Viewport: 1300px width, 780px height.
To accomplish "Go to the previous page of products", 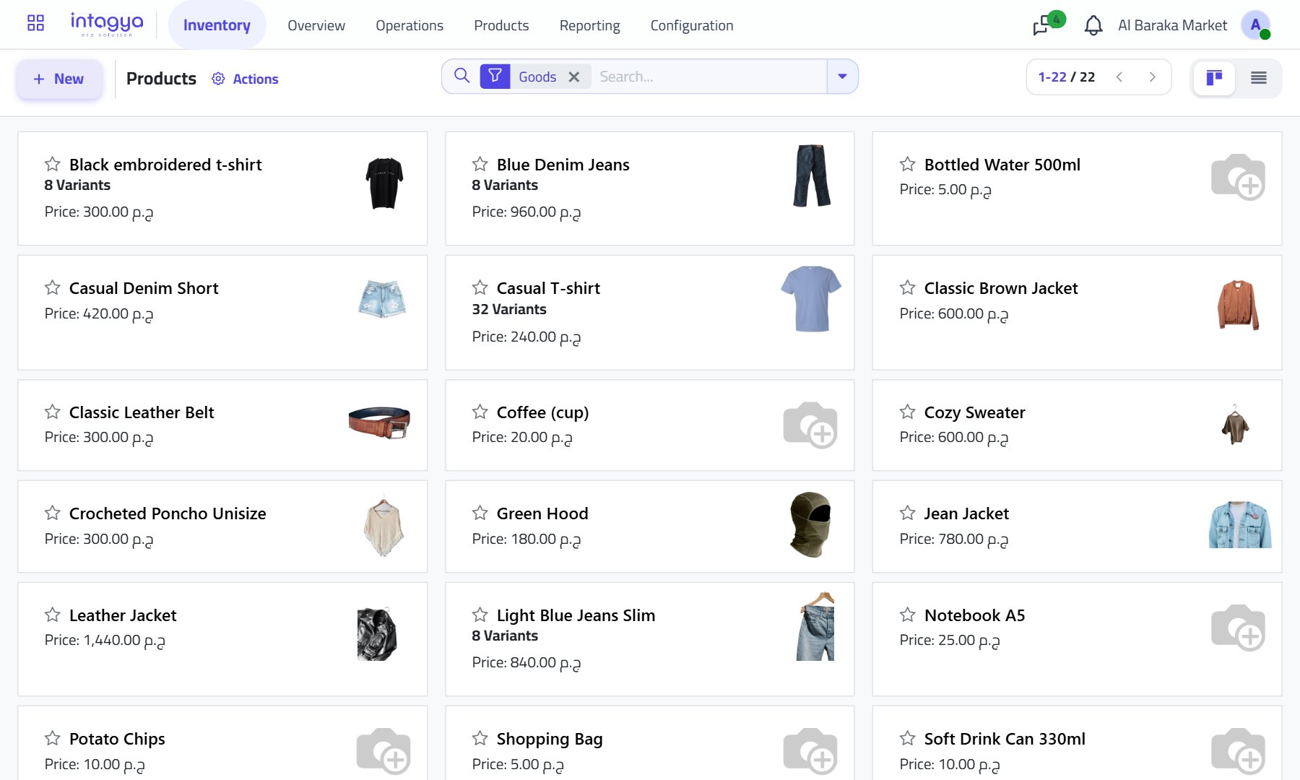I will click(x=1119, y=77).
